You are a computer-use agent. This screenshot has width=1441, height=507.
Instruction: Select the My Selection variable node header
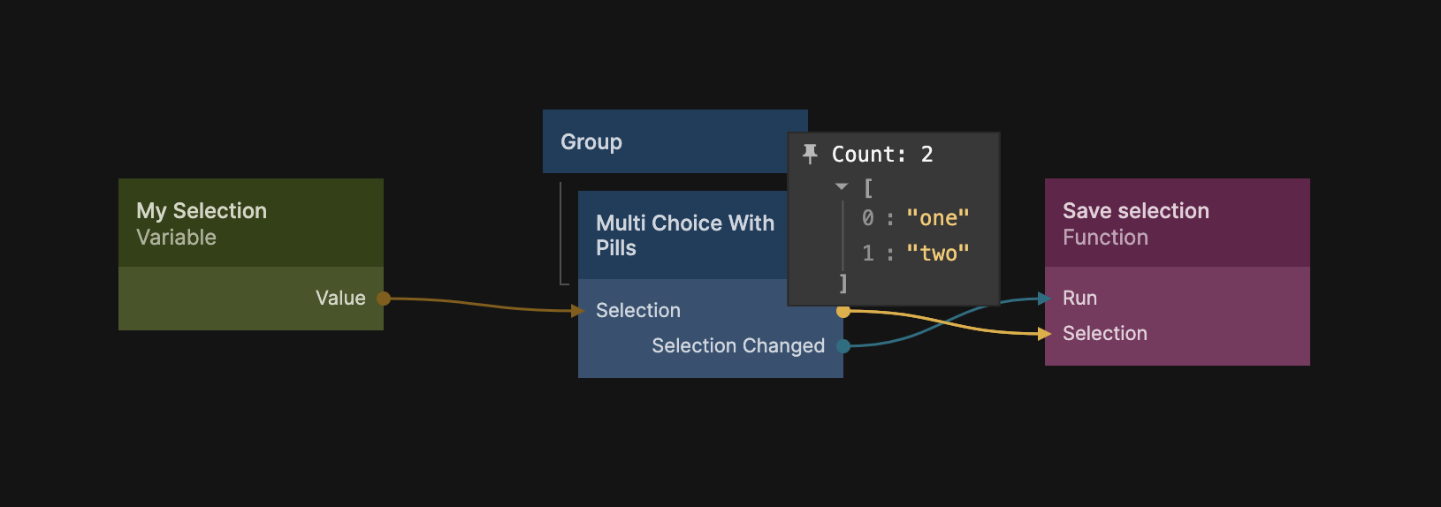tap(251, 223)
